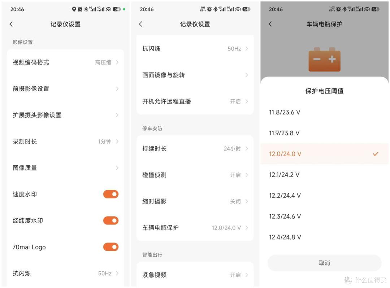This screenshot has width=390, height=288.
Task: Tap Bluetooth icon in right status bar
Action: click(x=344, y=9)
